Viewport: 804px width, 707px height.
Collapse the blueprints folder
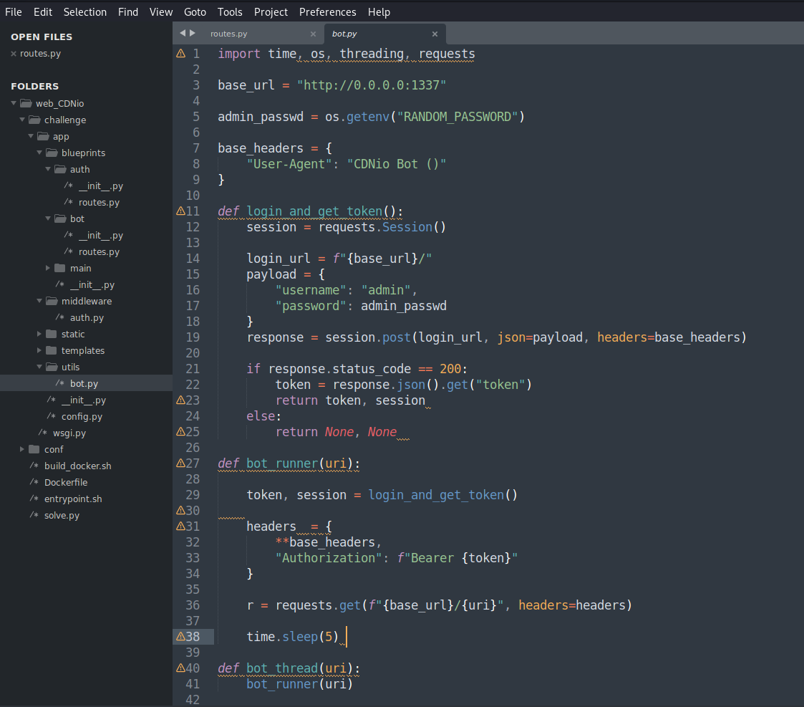tap(40, 153)
